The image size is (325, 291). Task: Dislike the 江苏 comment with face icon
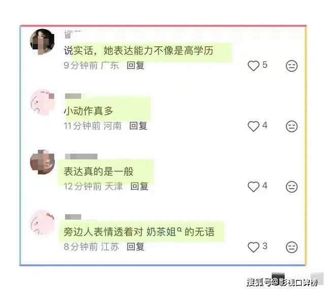(x=291, y=247)
